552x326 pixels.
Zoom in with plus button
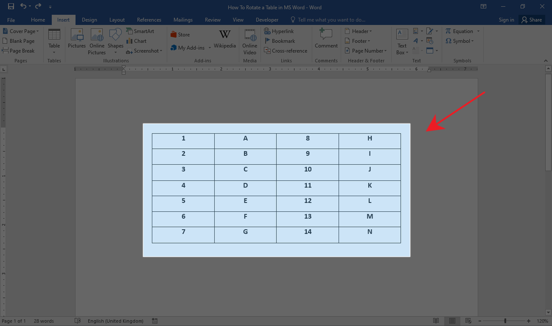pos(529,321)
